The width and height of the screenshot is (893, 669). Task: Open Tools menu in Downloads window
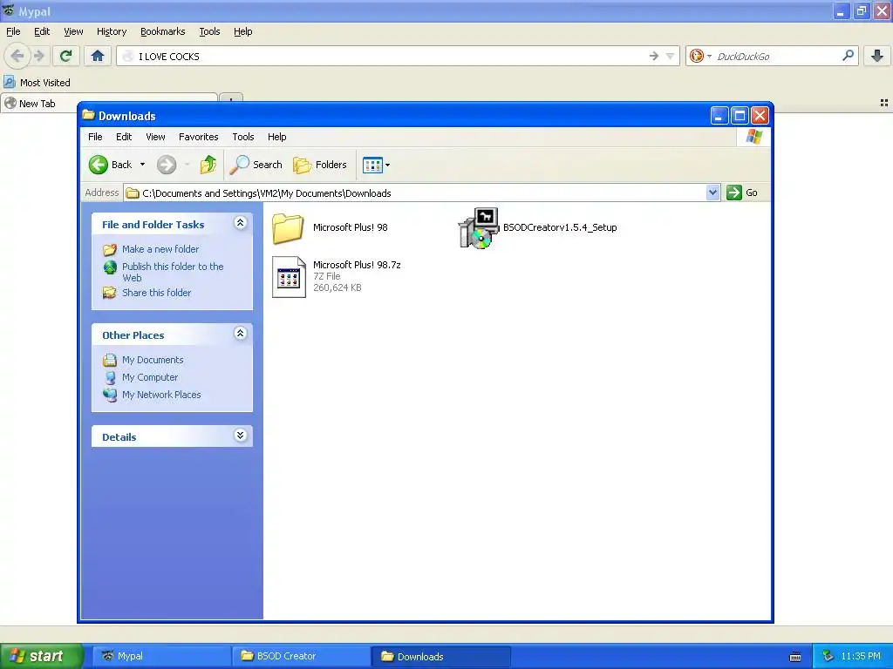coord(242,137)
